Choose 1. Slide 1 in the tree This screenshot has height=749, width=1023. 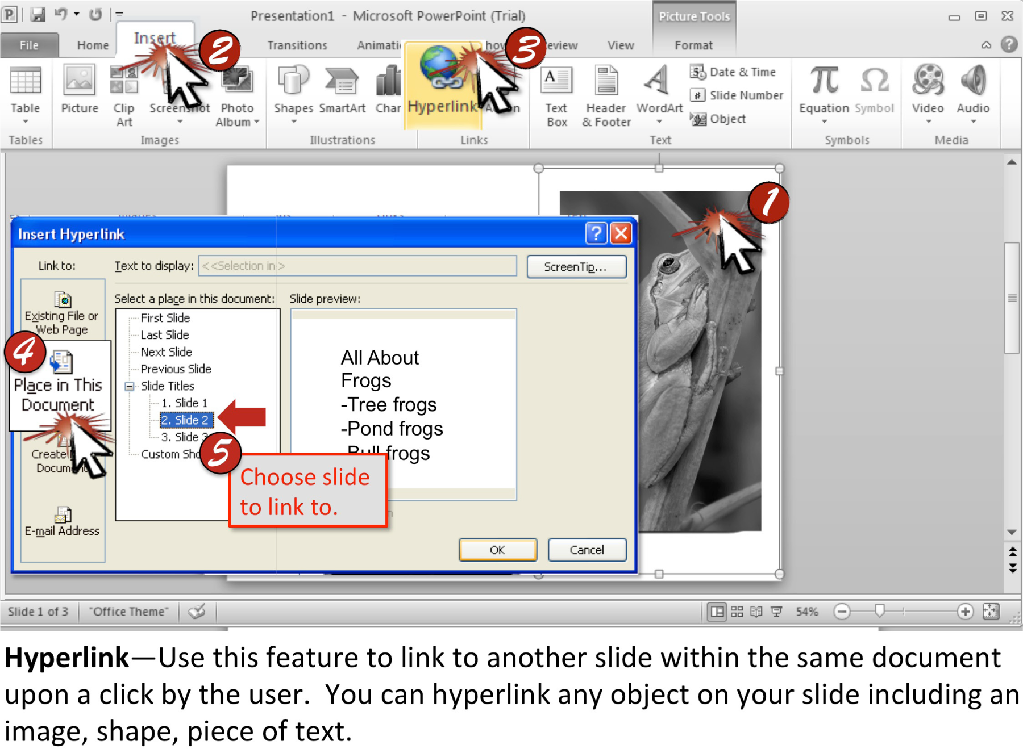point(184,403)
